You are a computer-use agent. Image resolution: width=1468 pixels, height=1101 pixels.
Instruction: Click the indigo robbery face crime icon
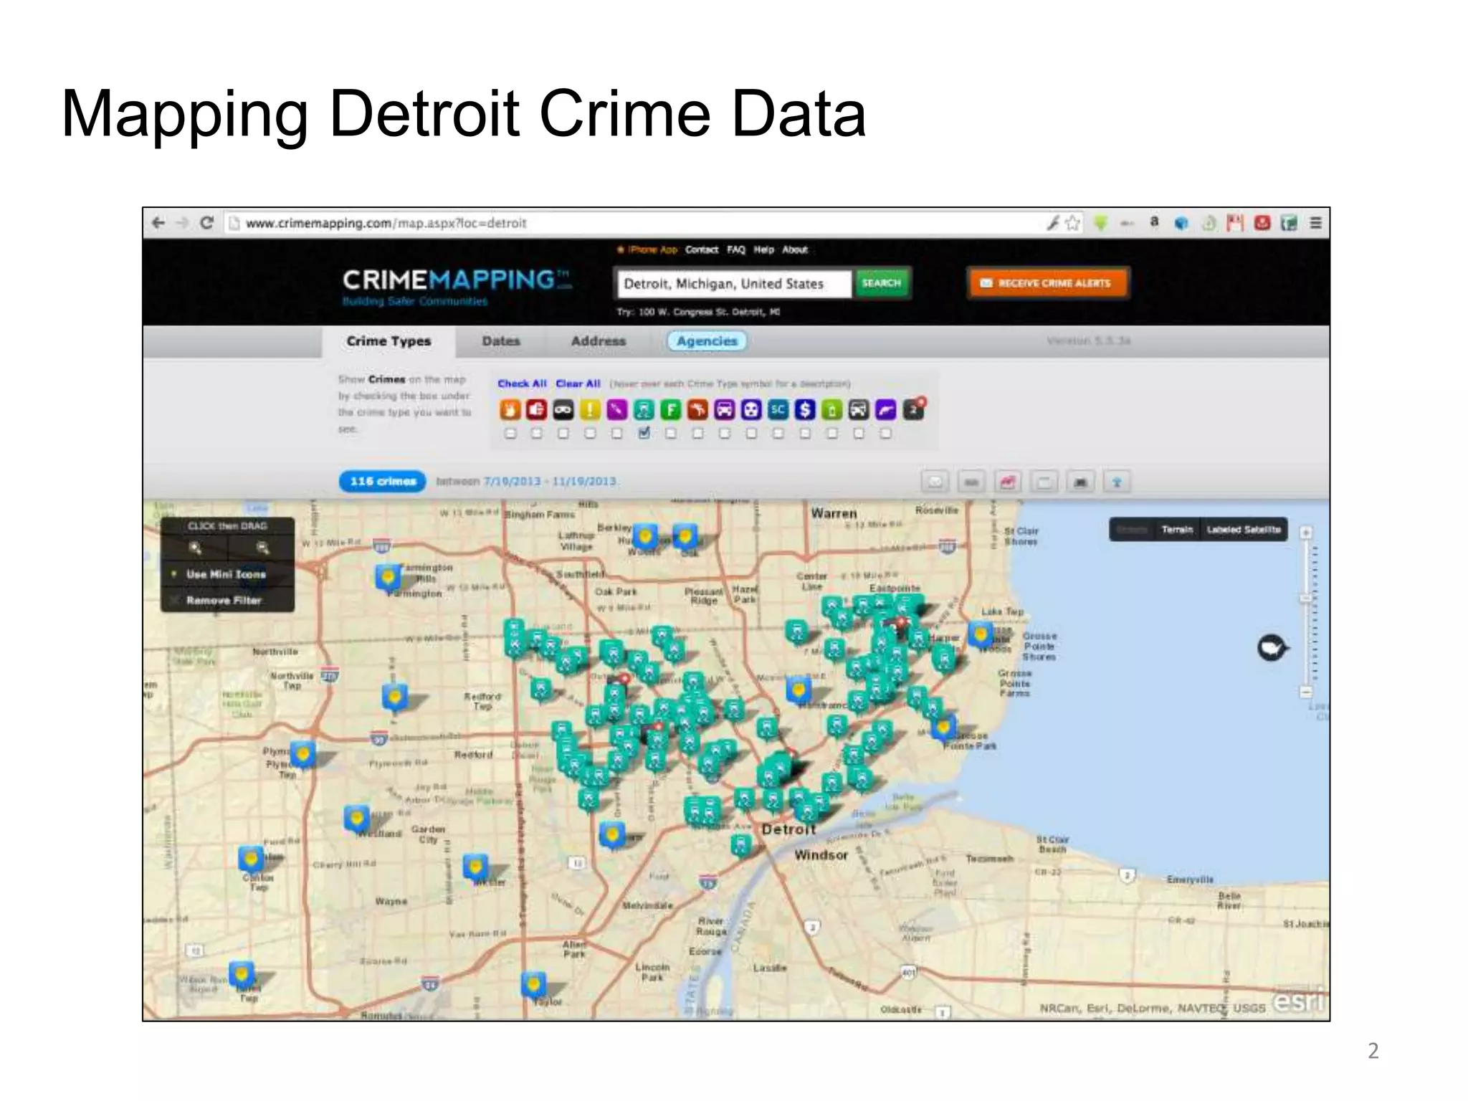click(751, 409)
